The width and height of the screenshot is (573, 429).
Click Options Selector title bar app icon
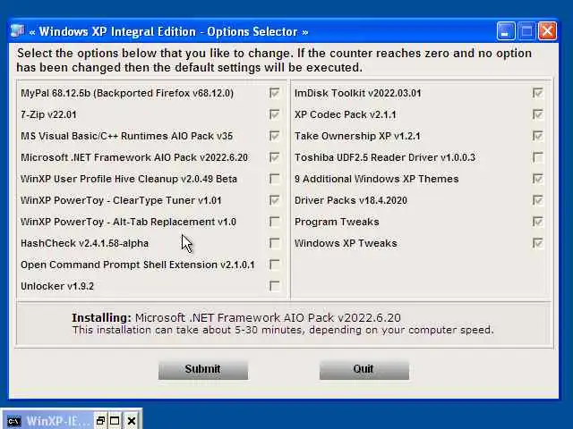pyautogui.click(x=17, y=31)
